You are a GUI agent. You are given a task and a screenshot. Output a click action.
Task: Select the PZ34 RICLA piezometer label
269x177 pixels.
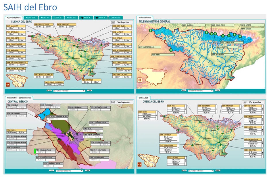click(16, 130)
